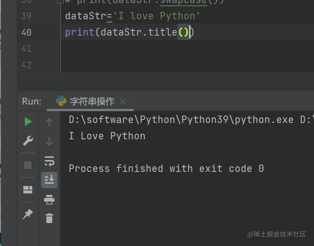This screenshot has height=246, width=314.
Task: Click the Print console output icon
Action: pyautogui.click(x=49, y=200)
